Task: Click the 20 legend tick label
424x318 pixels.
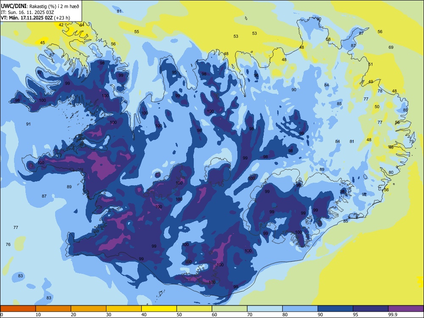Action: 73,315
